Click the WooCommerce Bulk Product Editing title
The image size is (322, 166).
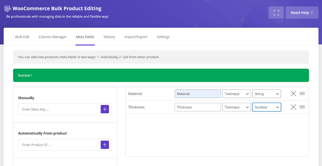point(57,9)
